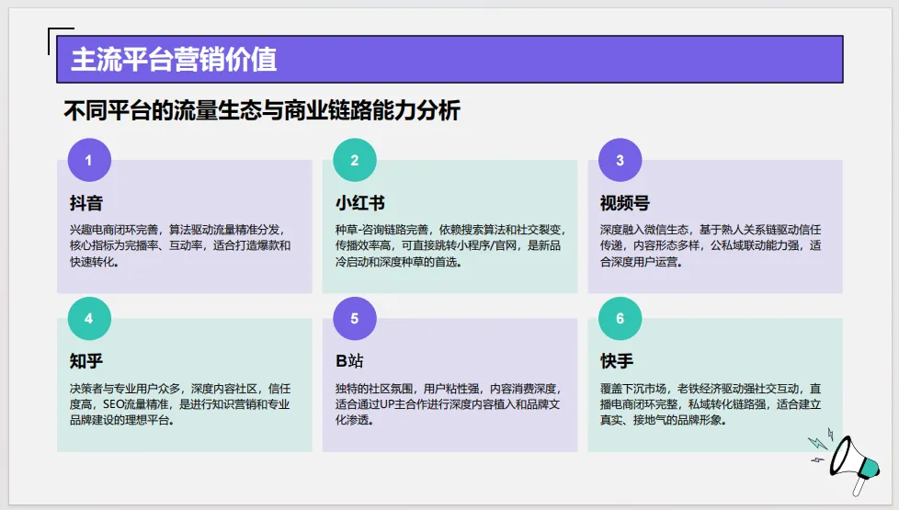Click the number 3 circle badge
Image resolution: width=899 pixels, height=510 pixels.
coord(620,160)
